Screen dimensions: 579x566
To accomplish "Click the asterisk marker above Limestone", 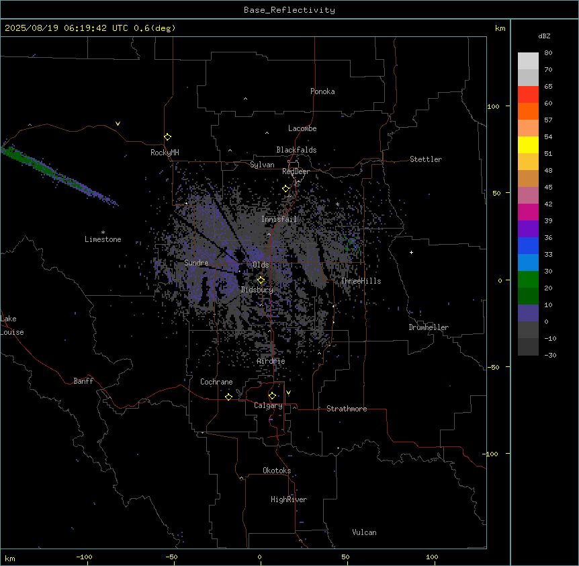I will pos(103,233).
